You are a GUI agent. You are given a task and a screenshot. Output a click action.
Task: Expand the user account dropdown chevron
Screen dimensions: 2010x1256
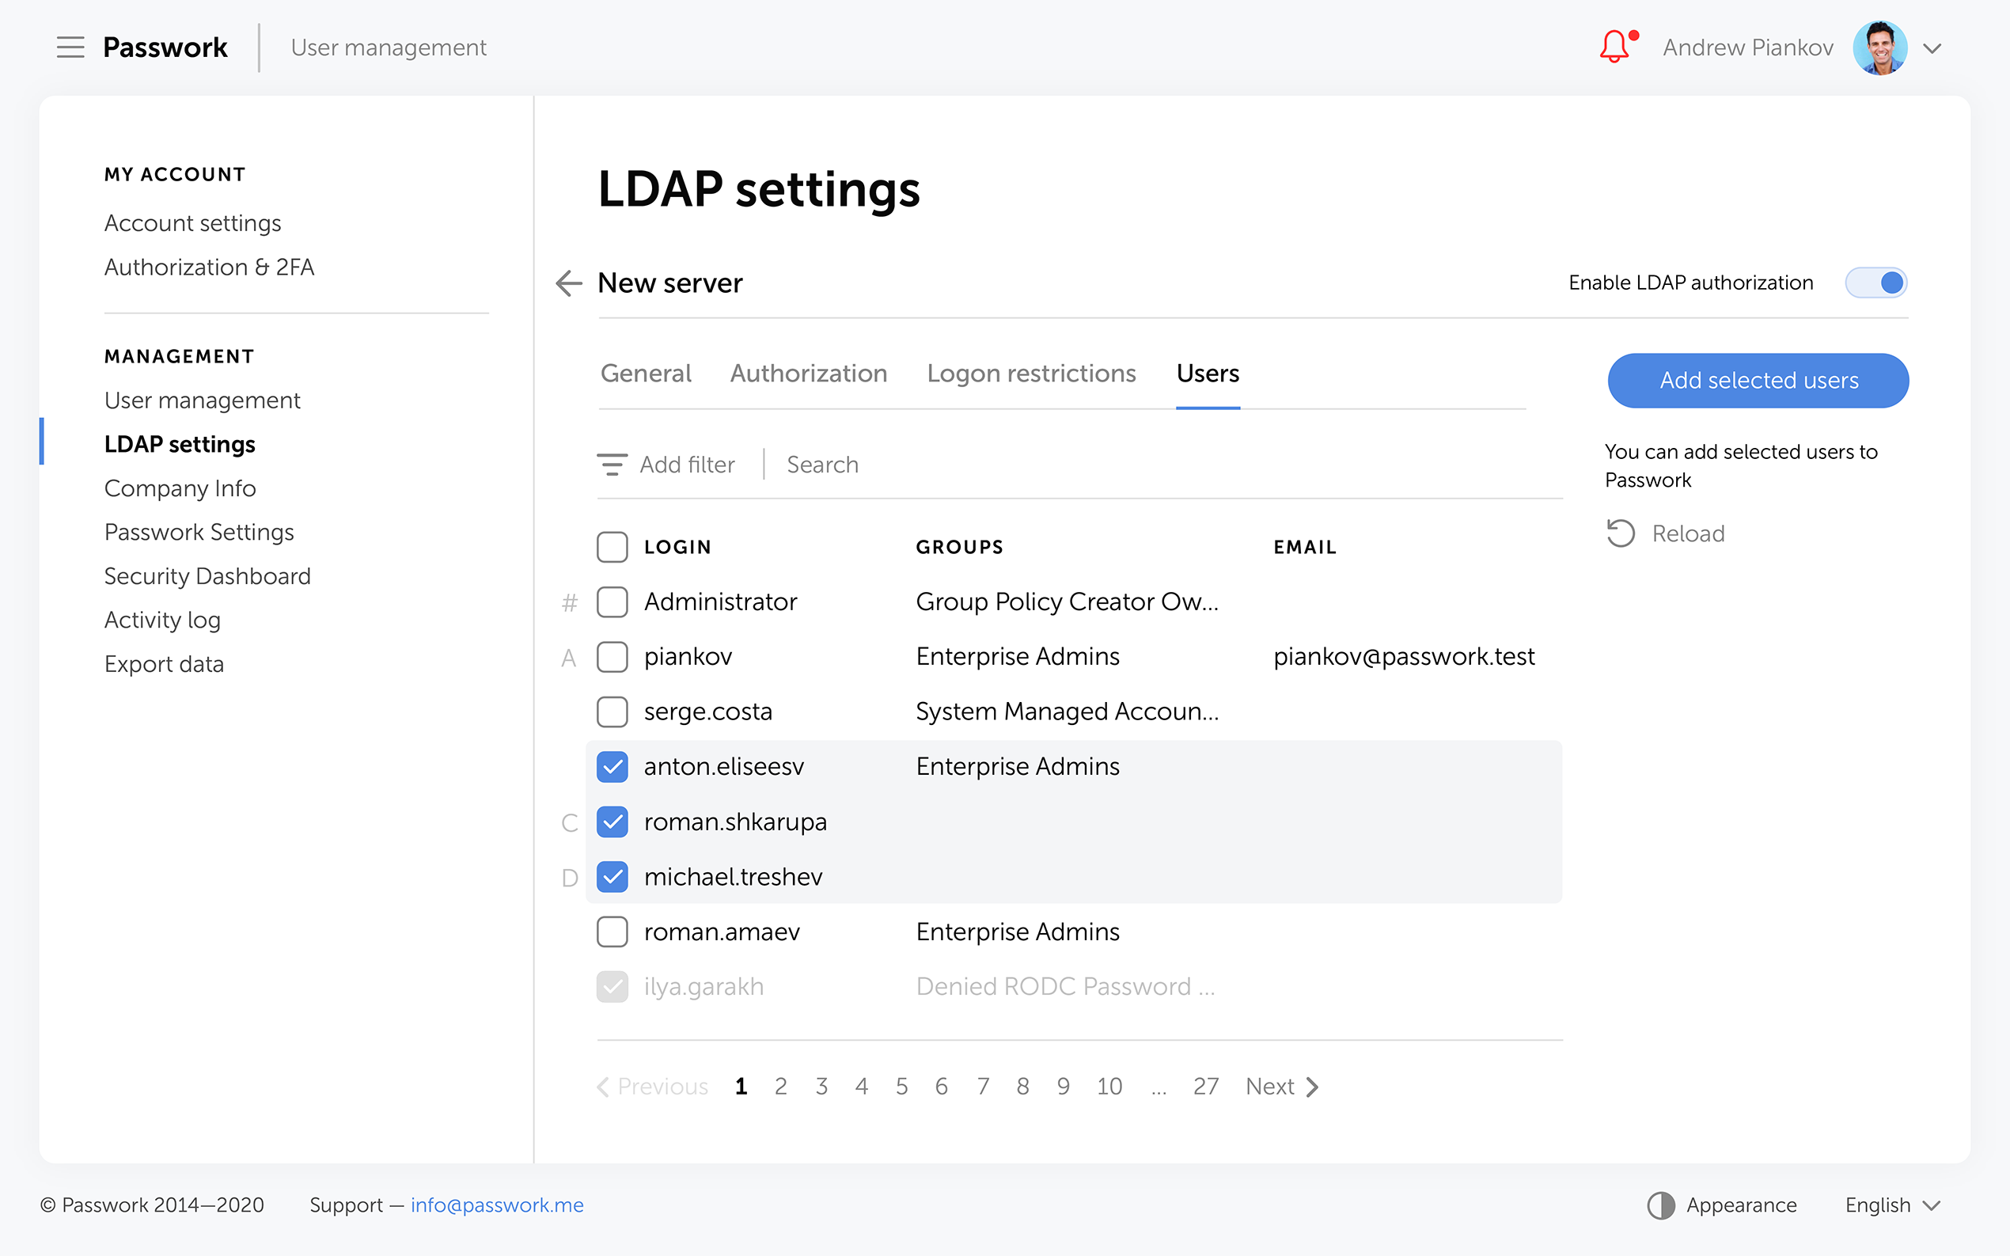1932,48
